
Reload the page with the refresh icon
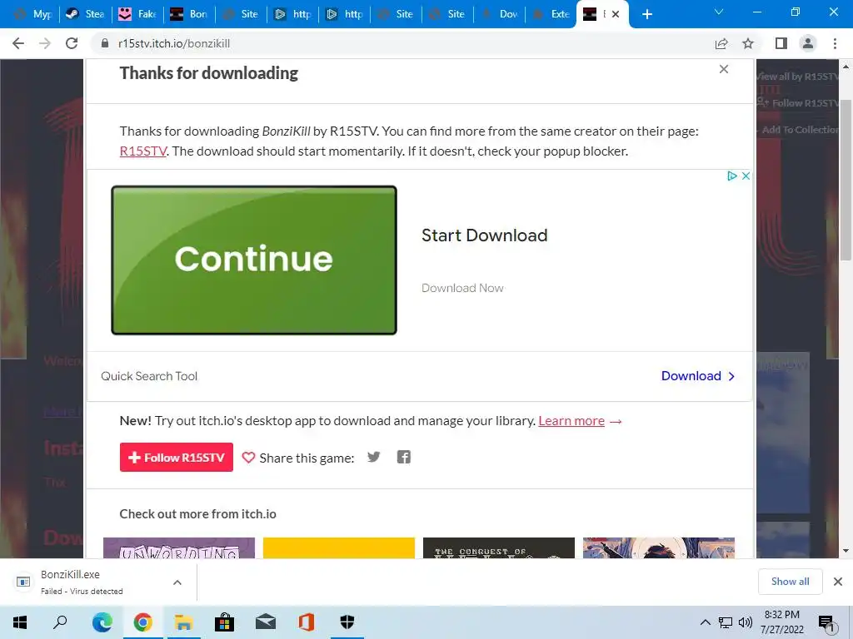[x=72, y=43]
